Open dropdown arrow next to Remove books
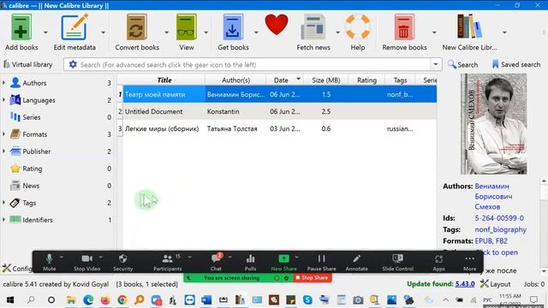 [x=434, y=33]
